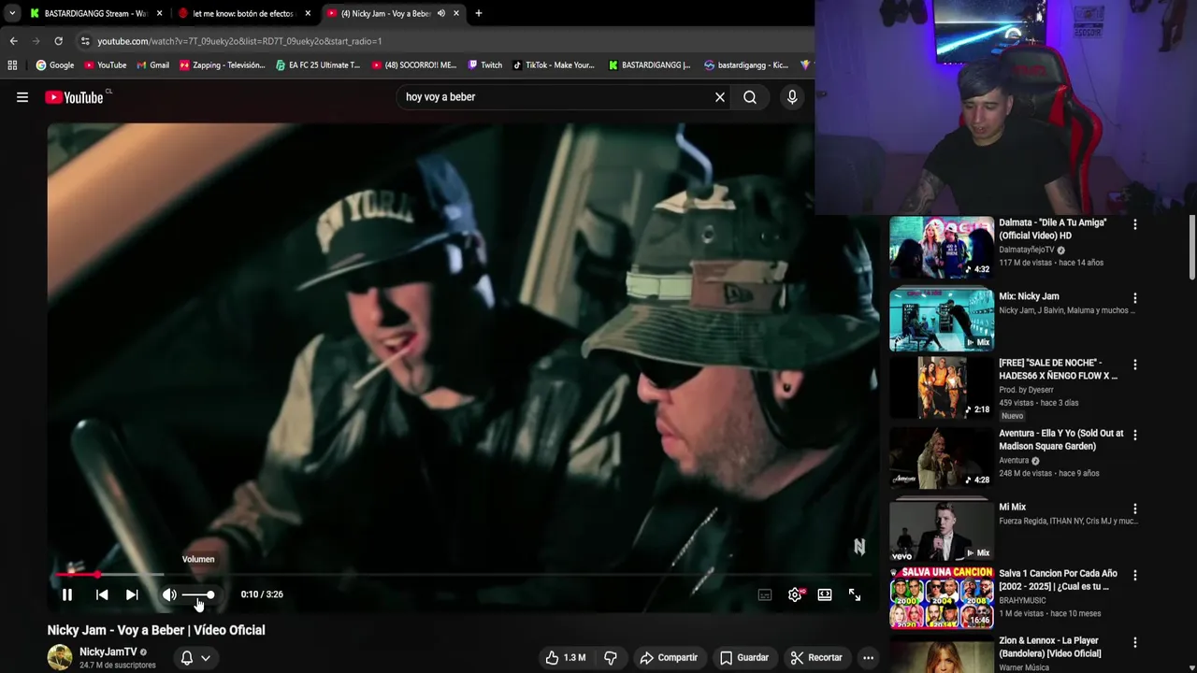This screenshot has height=673, width=1197.
Task: Open Dalmata 'Dile A Tu Amiga' thumbnail
Action: point(942,247)
